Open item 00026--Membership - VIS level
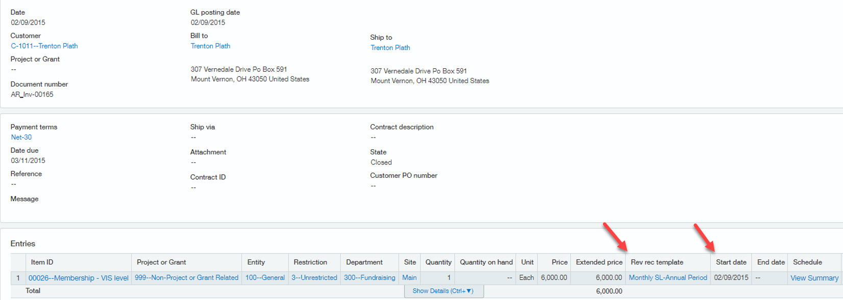Screen dimensions: 843x300 (78, 278)
